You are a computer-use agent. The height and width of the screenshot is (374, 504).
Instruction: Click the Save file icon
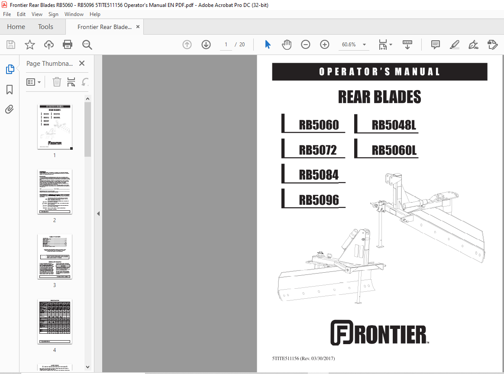pyautogui.click(x=10, y=45)
